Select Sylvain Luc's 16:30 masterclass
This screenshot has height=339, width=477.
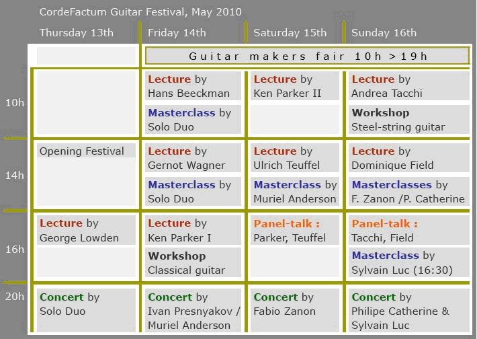(x=408, y=263)
